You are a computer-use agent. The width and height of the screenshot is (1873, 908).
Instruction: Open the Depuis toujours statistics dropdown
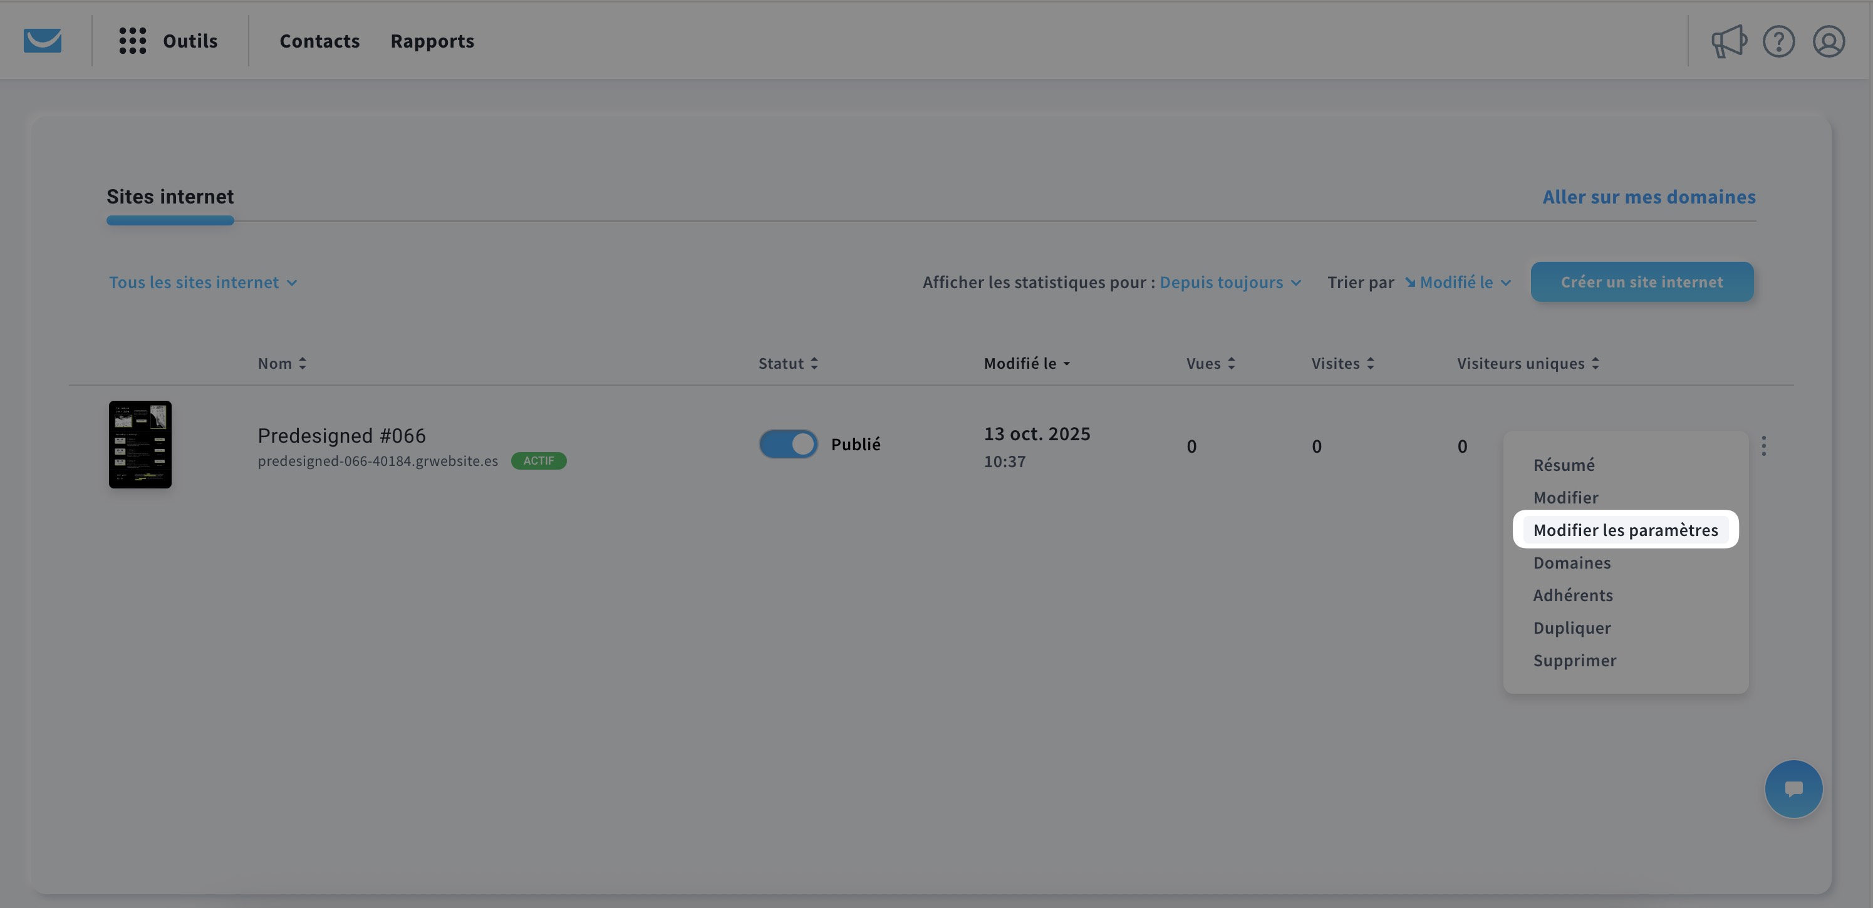point(1230,282)
